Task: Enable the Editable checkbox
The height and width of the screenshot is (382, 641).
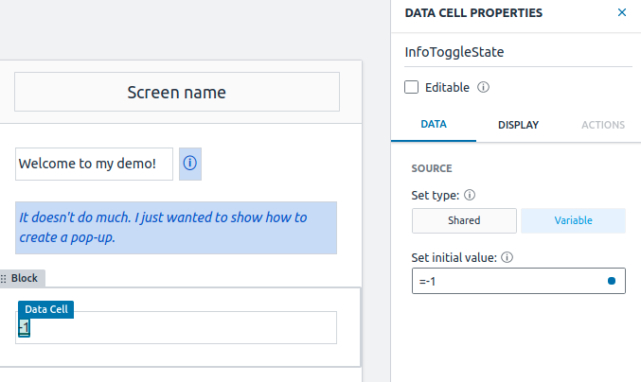Action: coord(411,88)
